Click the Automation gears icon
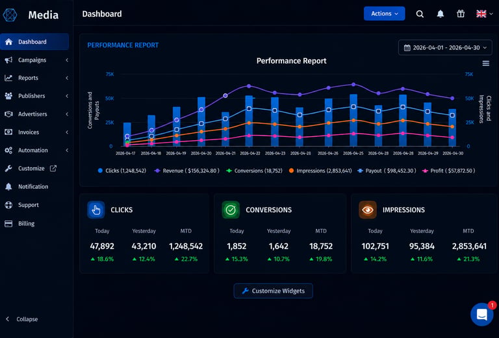 [8, 151]
